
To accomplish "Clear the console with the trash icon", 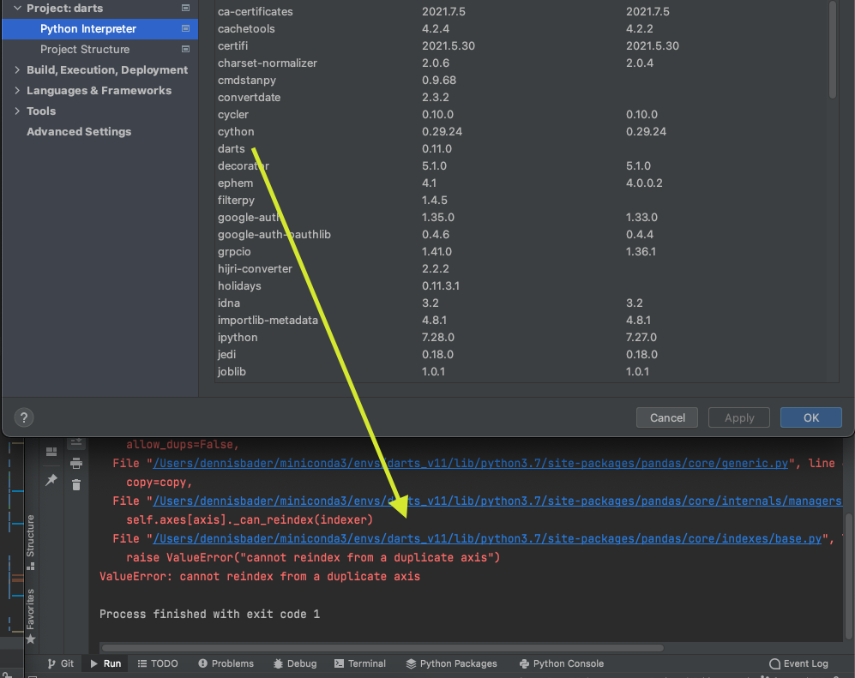I will 76,485.
